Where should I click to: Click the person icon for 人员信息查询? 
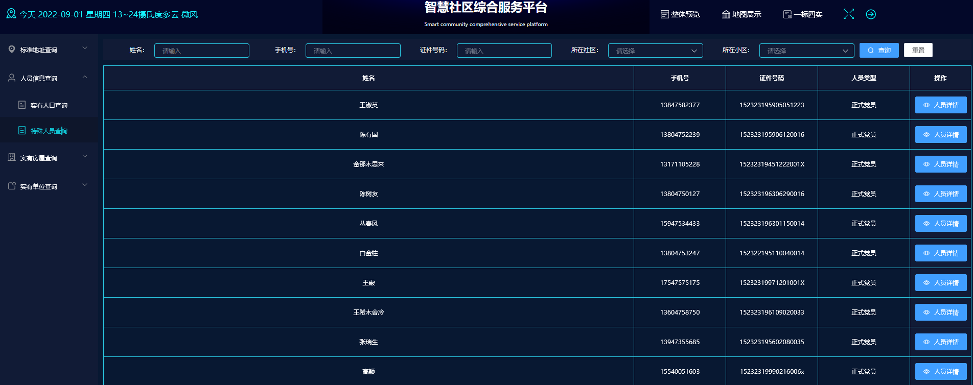click(12, 78)
